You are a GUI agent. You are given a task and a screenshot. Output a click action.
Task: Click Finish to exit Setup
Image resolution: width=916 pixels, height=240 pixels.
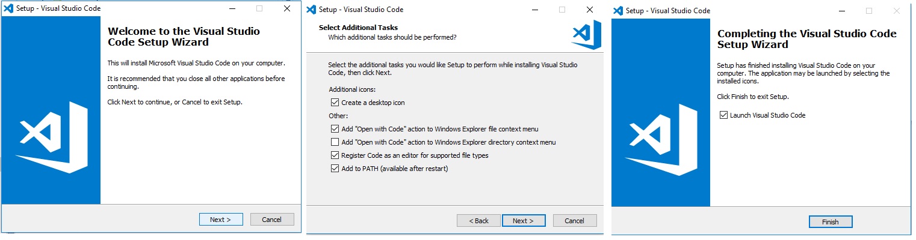pos(831,222)
